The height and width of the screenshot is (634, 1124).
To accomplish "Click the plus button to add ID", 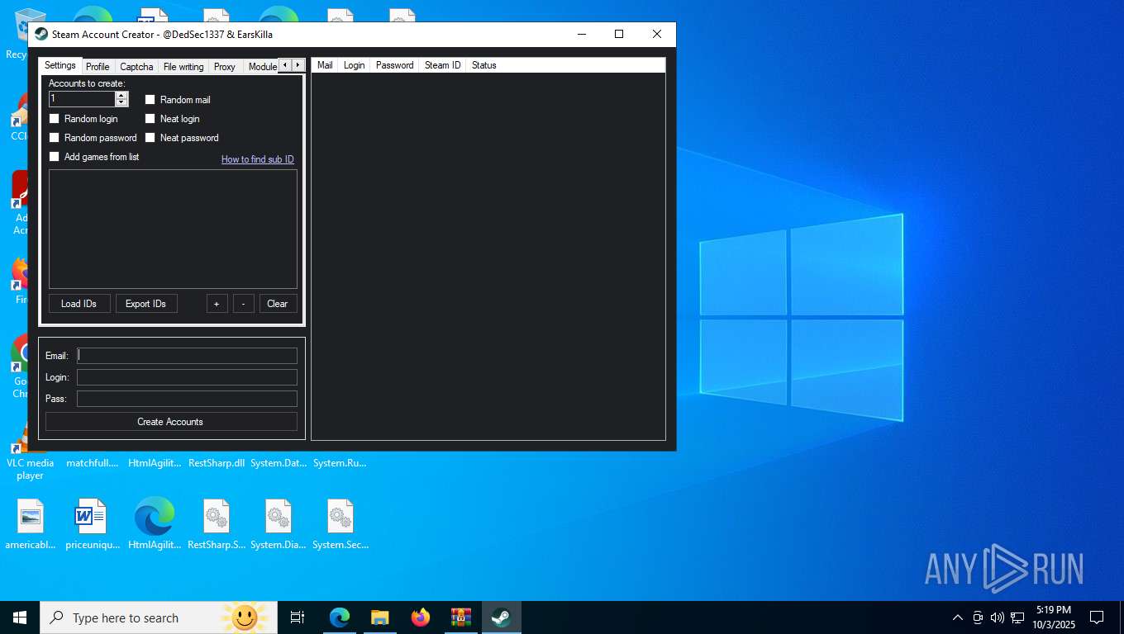I will [217, 304].
